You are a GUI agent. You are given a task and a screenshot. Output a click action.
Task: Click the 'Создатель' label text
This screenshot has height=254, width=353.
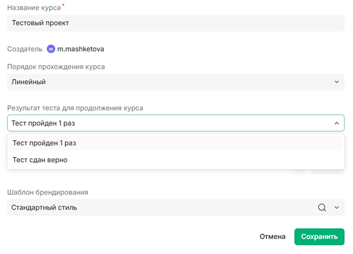(x=25, y=49)
